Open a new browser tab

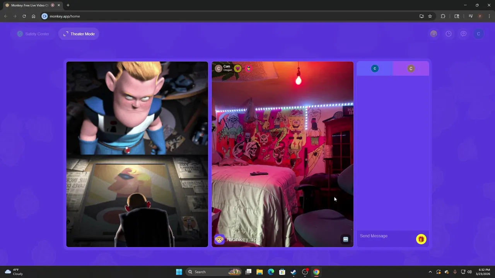tap(68, 5)
